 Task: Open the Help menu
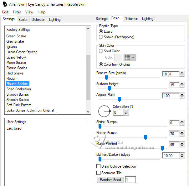[x=41, y=12]
